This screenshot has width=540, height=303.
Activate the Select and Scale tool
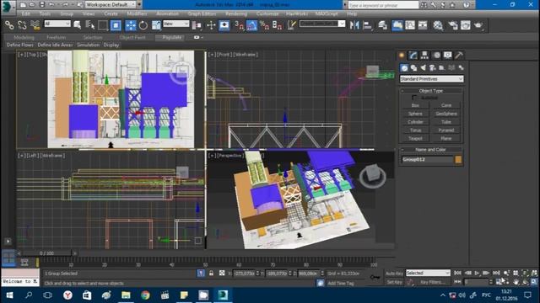coord(156,25)
